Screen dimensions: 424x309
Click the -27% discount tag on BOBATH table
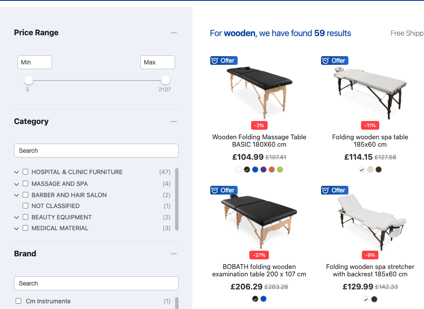coord(259,255)
